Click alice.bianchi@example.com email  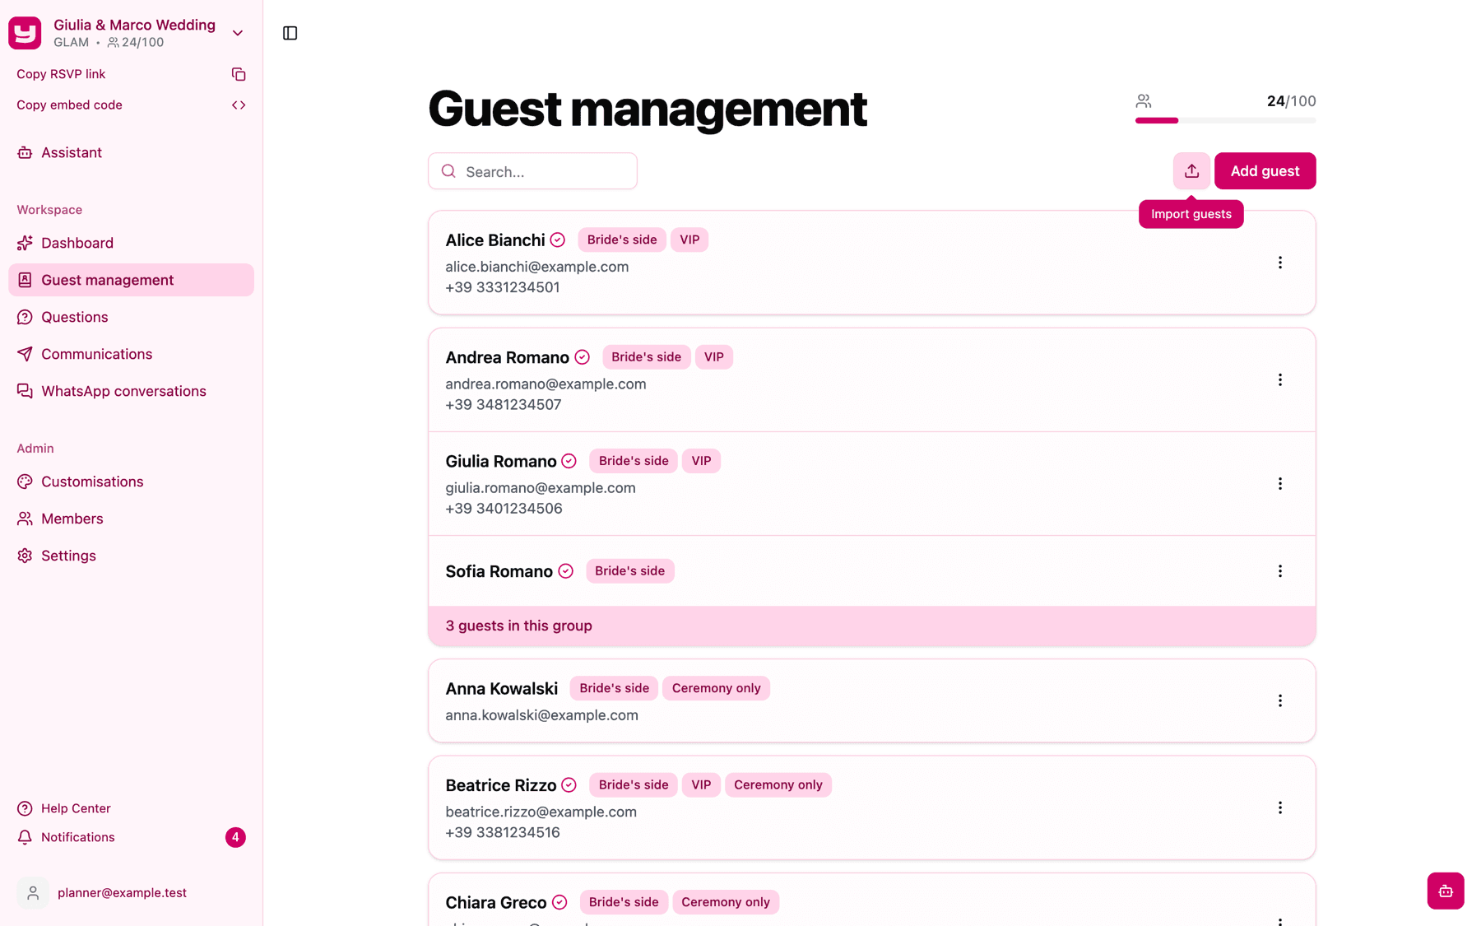(536, 267)
